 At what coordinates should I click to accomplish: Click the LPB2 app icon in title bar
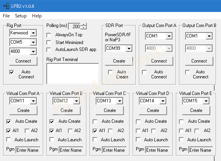tap(6, 6)
